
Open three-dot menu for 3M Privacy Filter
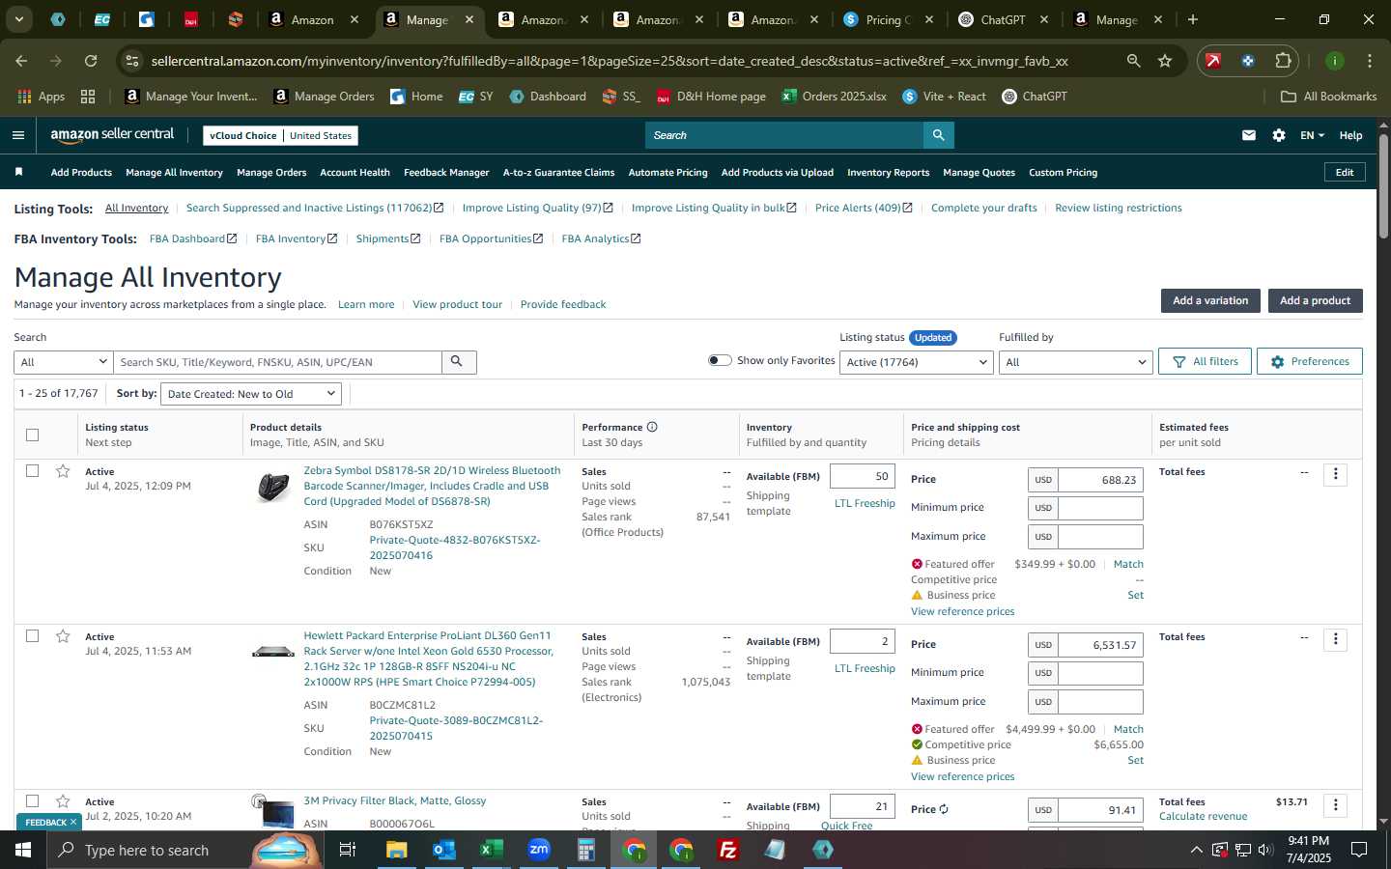(x=1336, y=804)
